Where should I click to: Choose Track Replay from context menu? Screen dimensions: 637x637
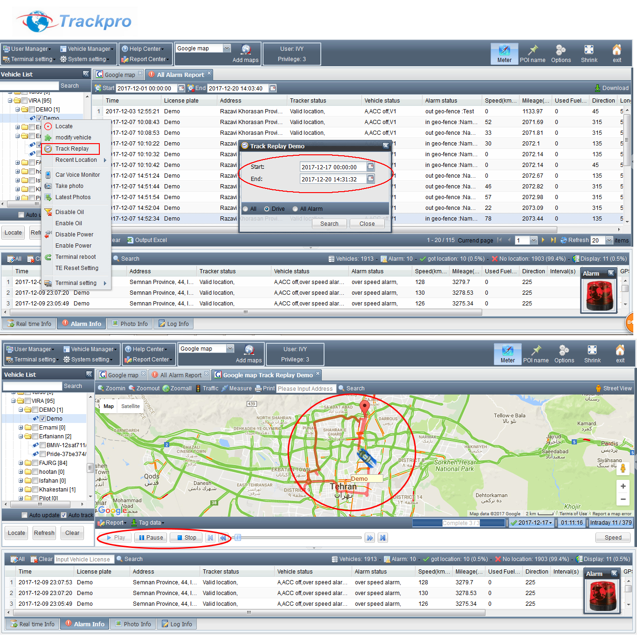(71, 149)
